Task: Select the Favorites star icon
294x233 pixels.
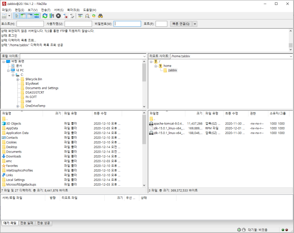Action: (x=4, y=165)
